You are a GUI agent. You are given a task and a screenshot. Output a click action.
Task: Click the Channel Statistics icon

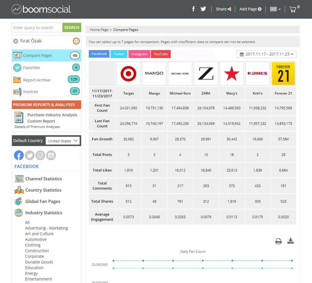[19, 179]
